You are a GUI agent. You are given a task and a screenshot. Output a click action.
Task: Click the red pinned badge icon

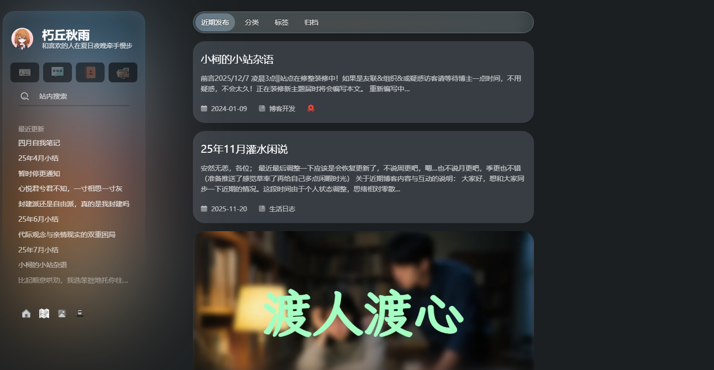pyautogui.click(x=311, y=108)
